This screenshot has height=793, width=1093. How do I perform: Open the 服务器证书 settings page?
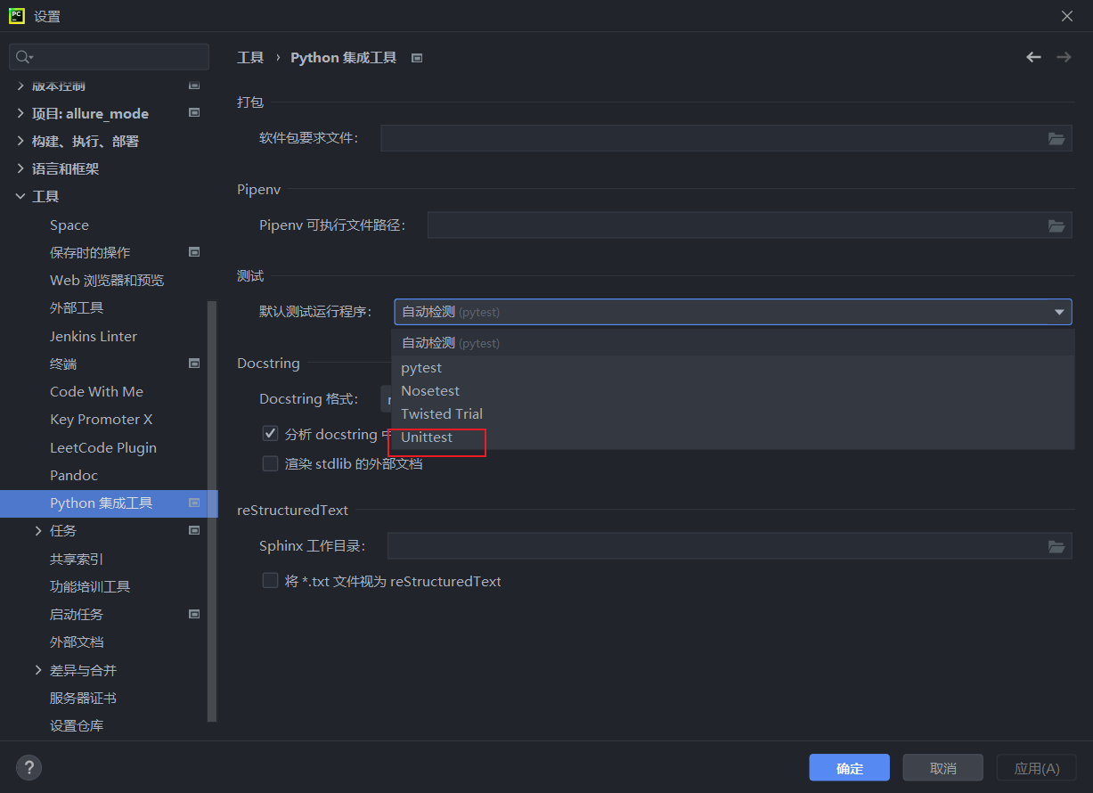[83, 698]
